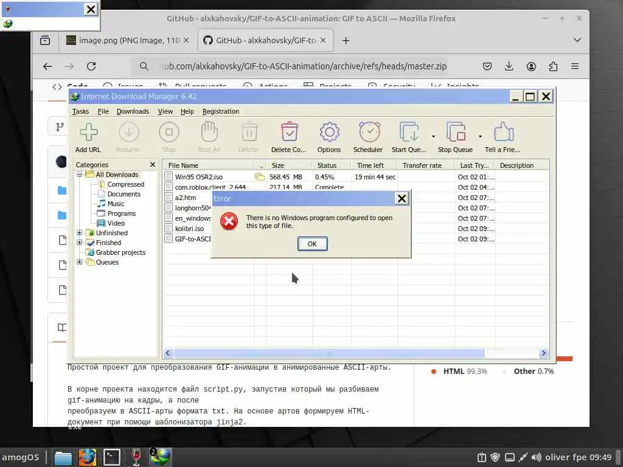Open Stop Queue dropdown arrow
623x467 pixels.
(x=481, y=137)
